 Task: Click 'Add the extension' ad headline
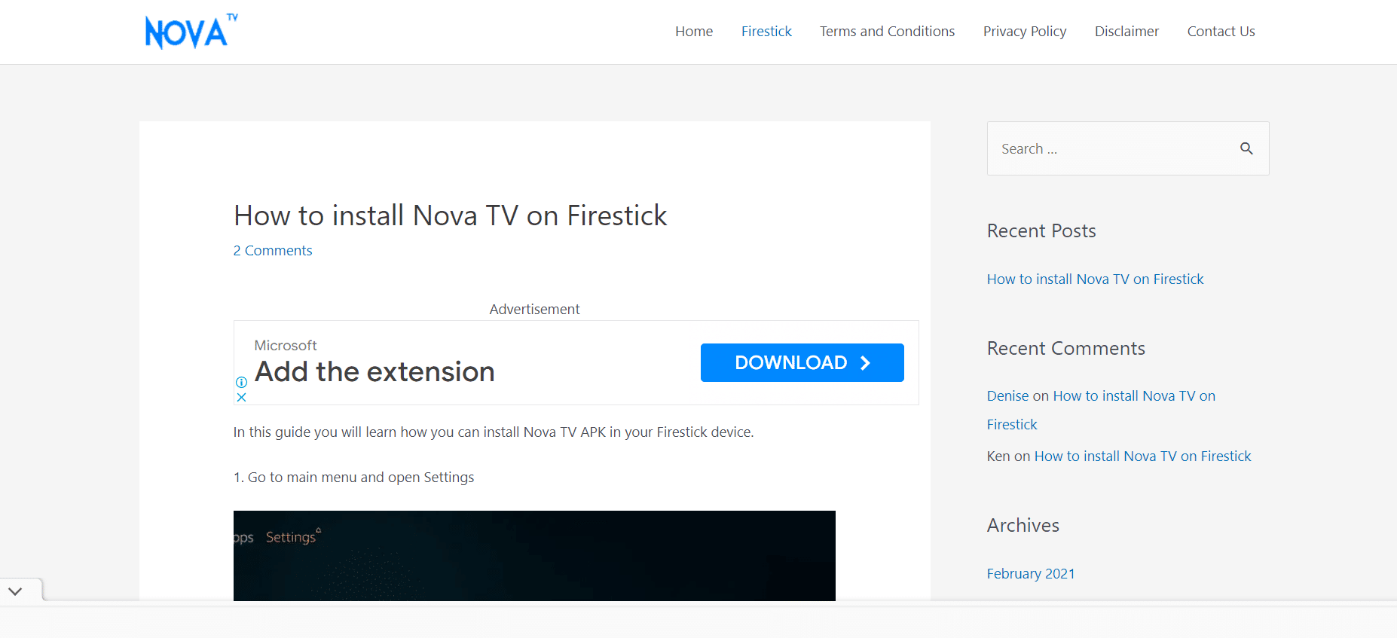click(x=374, y=372)
